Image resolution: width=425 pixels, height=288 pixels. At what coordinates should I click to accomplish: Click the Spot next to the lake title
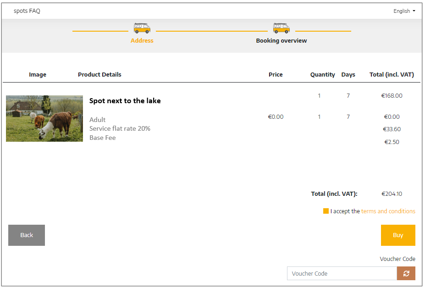tap(125, 101)
